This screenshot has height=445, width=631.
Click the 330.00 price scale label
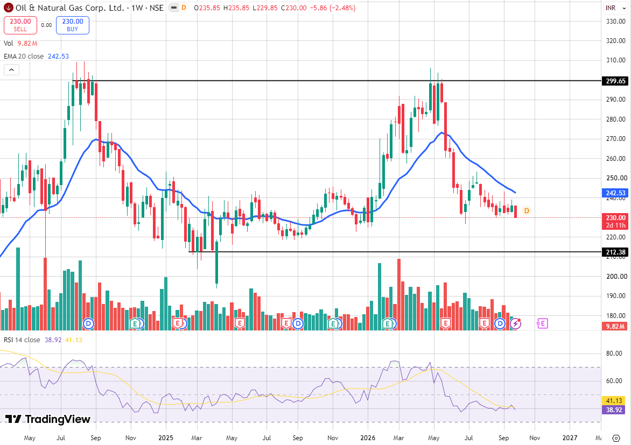616,21
